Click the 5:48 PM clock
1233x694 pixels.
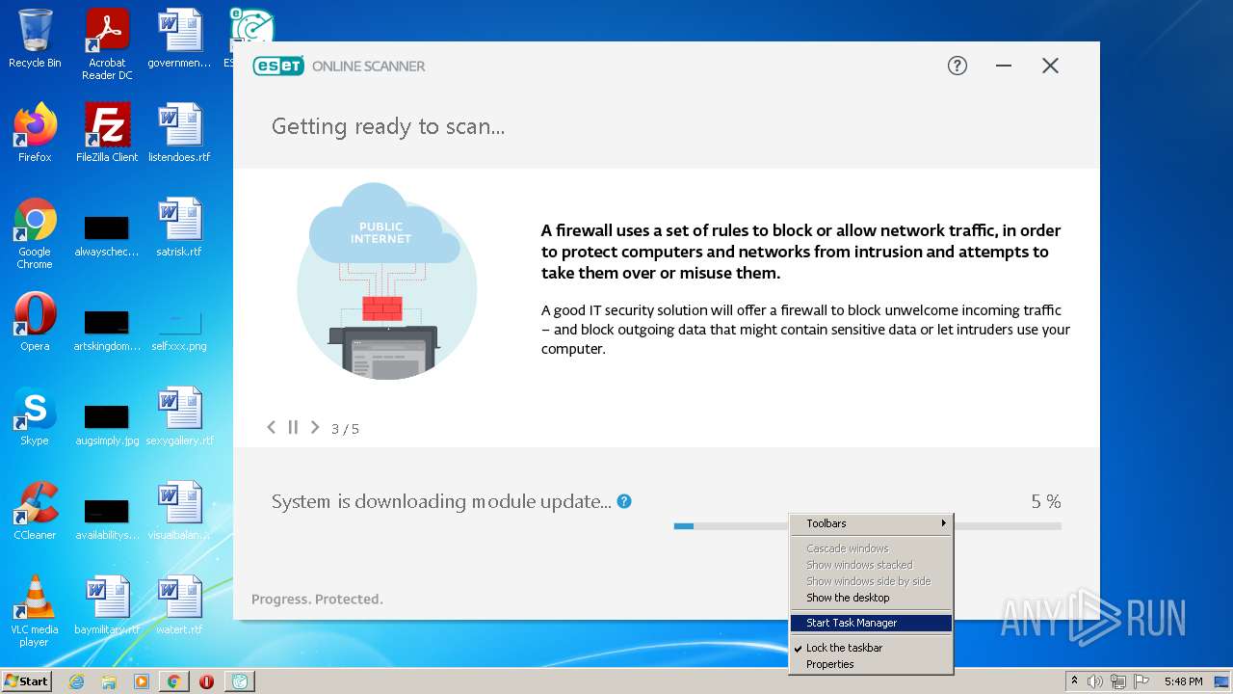[x=1183, y=681]
